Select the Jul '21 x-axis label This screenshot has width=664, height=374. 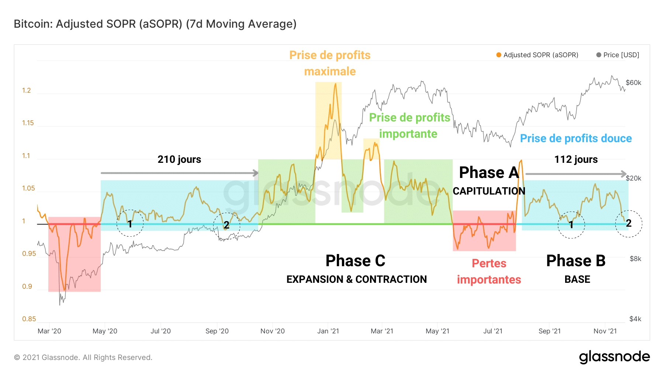coord(493,331)
